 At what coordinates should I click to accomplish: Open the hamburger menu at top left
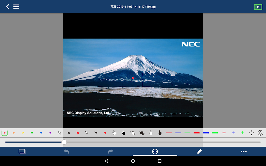16,7
